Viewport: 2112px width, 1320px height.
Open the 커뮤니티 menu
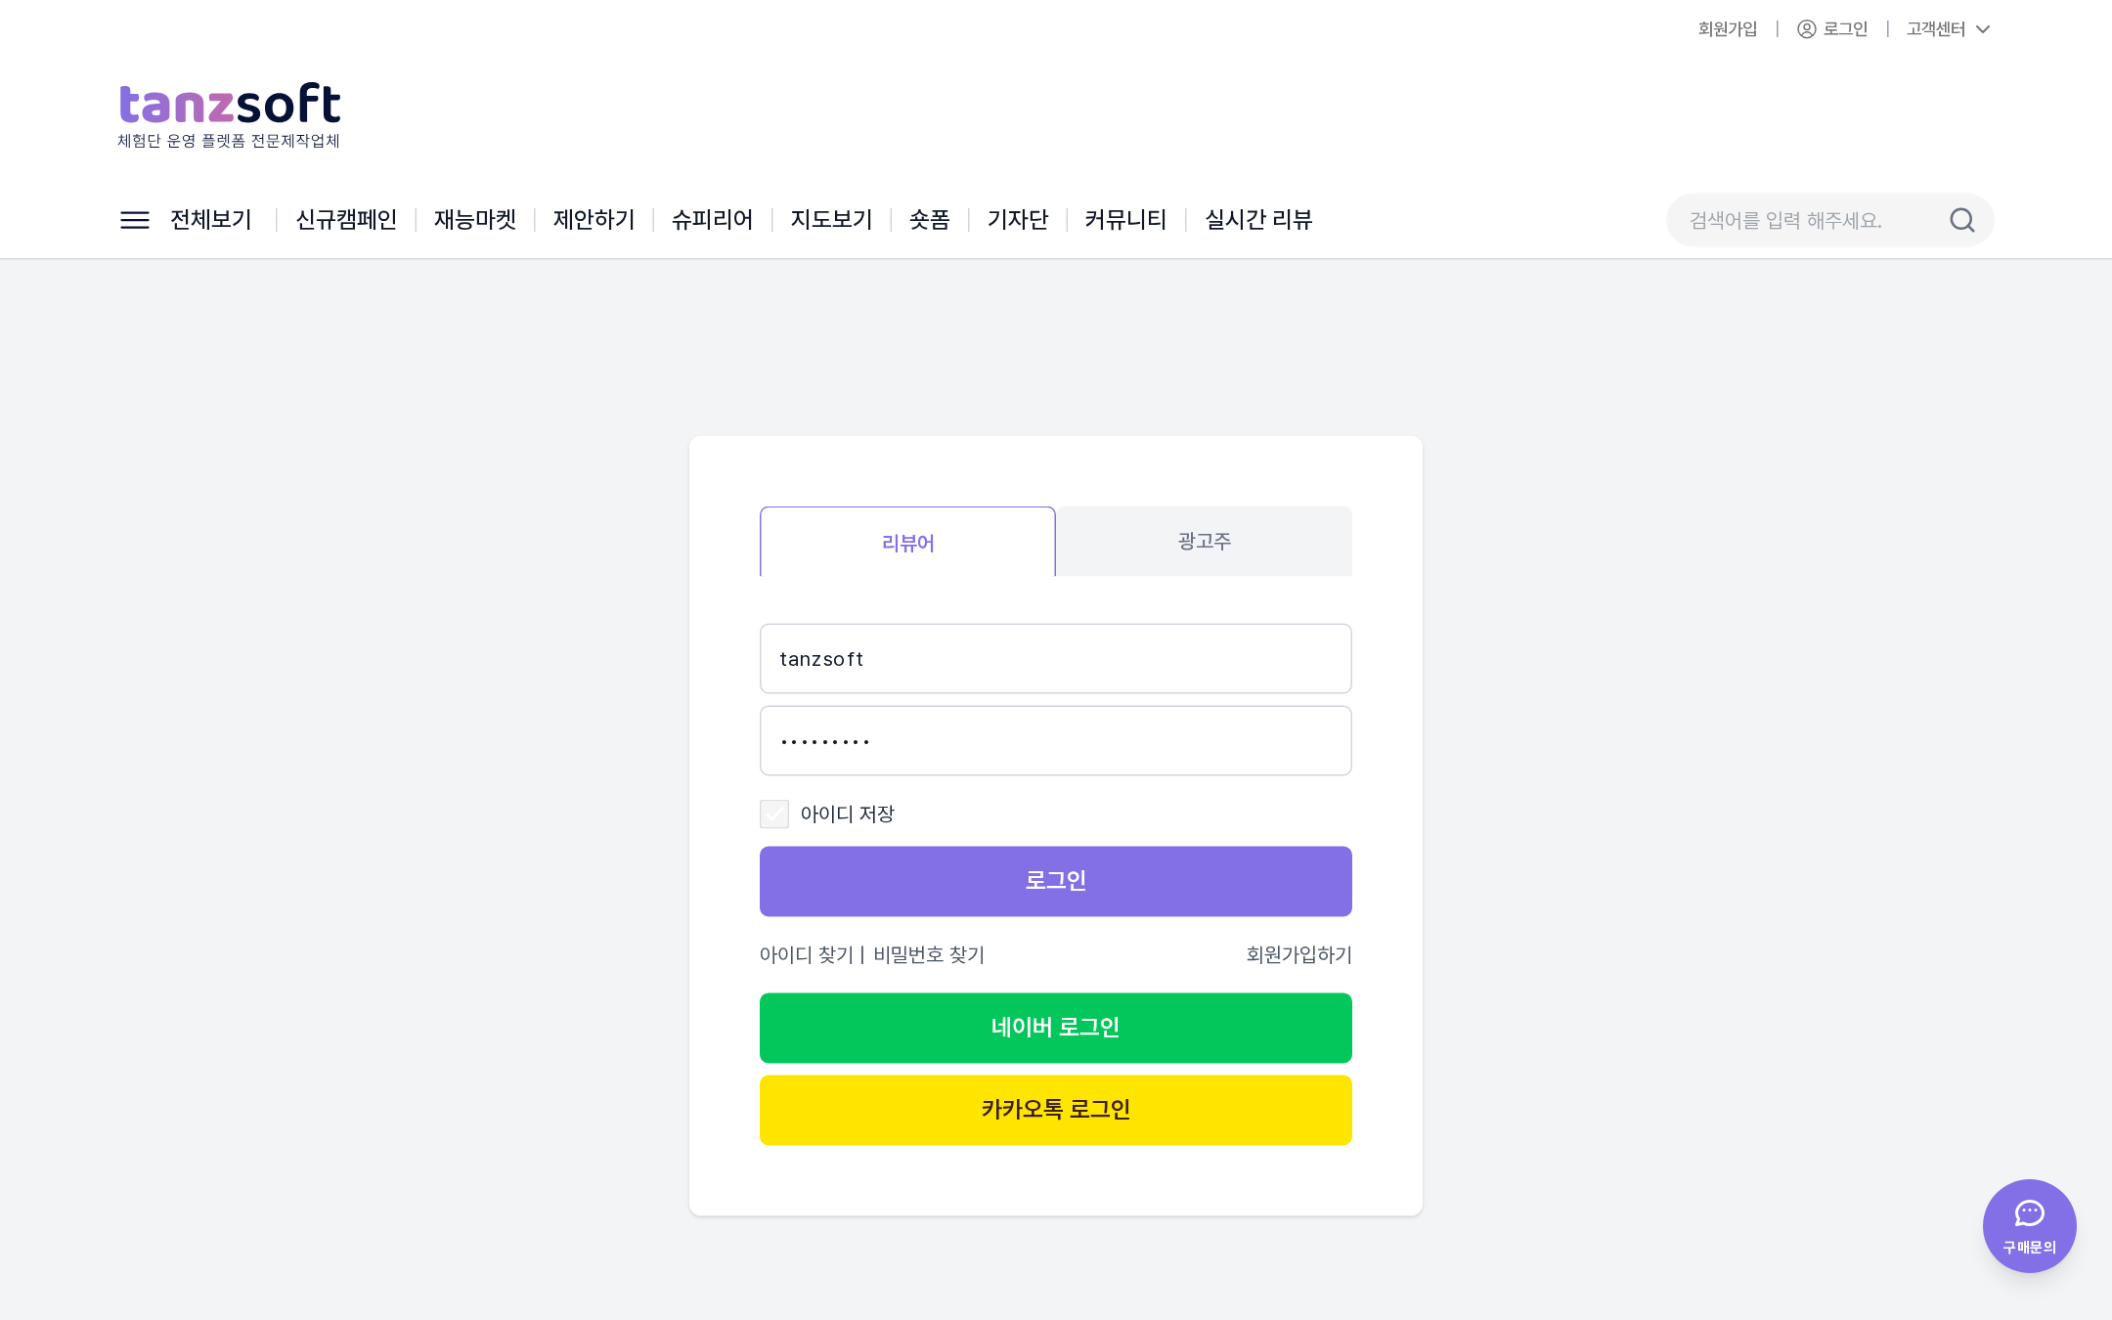click(x=1125, y=220)
